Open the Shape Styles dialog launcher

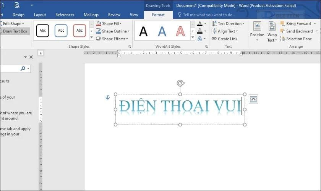click(x=130, y=47)
